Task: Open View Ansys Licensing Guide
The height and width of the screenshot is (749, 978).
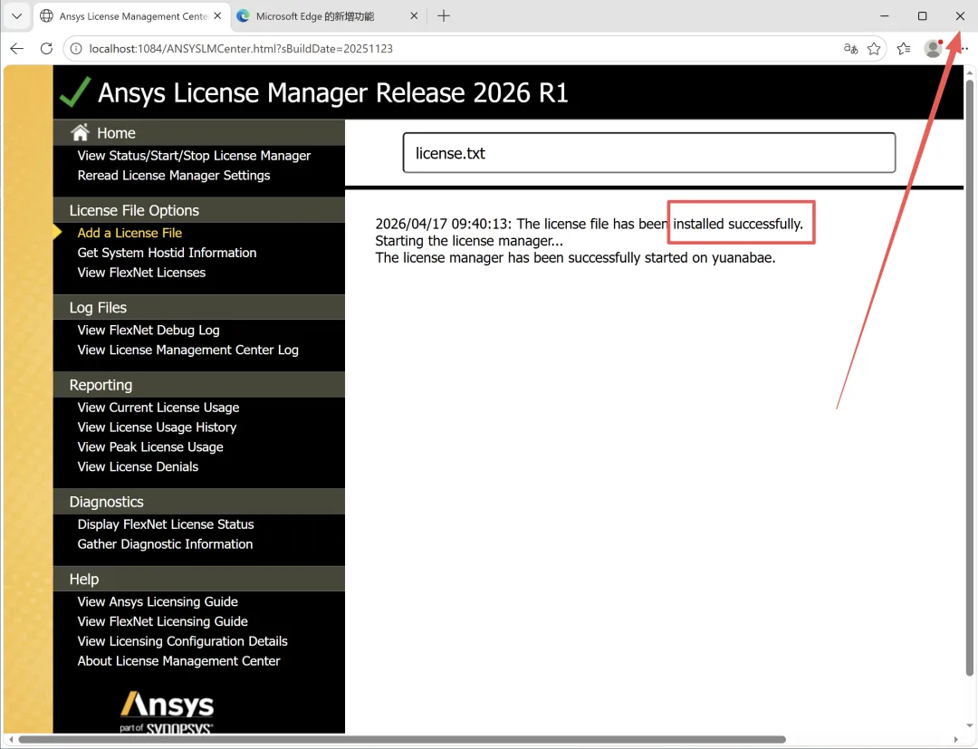Action: coord(158,601)
